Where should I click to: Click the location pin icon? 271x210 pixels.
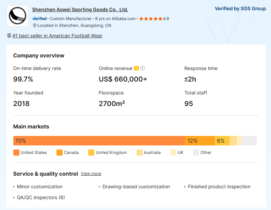[35, 25]
